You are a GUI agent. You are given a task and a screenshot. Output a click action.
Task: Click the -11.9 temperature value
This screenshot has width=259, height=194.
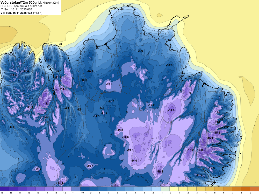tap(104, 113)
